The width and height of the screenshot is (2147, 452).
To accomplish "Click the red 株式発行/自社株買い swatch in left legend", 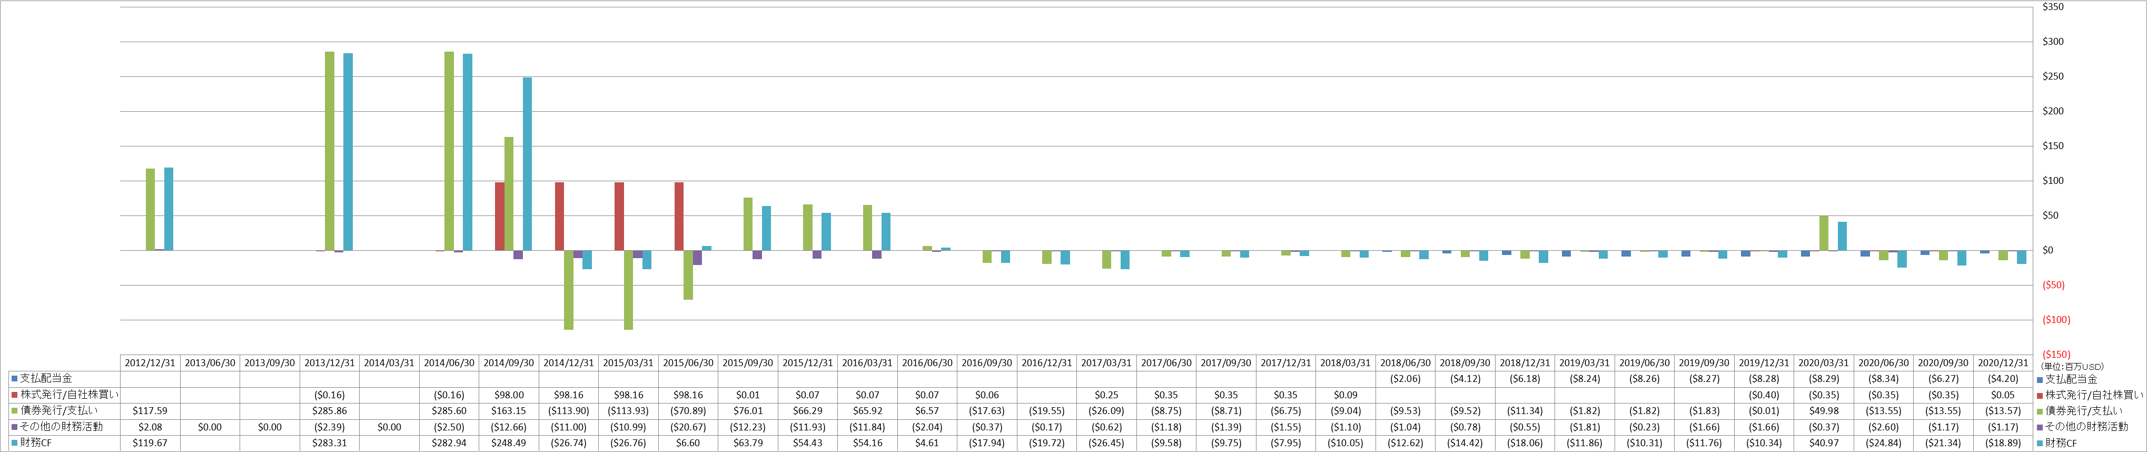I will 14,395.
